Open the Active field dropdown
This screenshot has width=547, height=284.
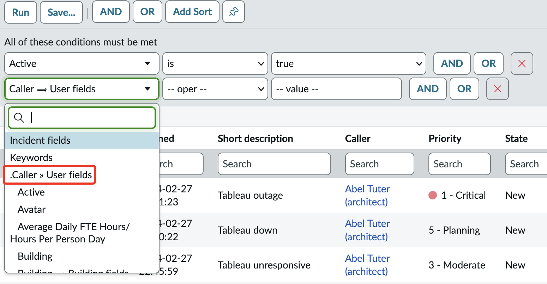tap(82, 63)
